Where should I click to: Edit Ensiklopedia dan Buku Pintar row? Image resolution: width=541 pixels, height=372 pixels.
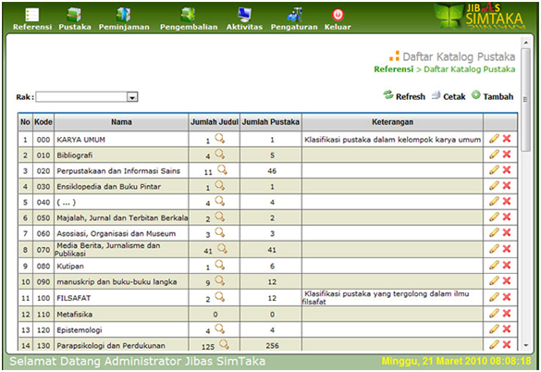494,185
